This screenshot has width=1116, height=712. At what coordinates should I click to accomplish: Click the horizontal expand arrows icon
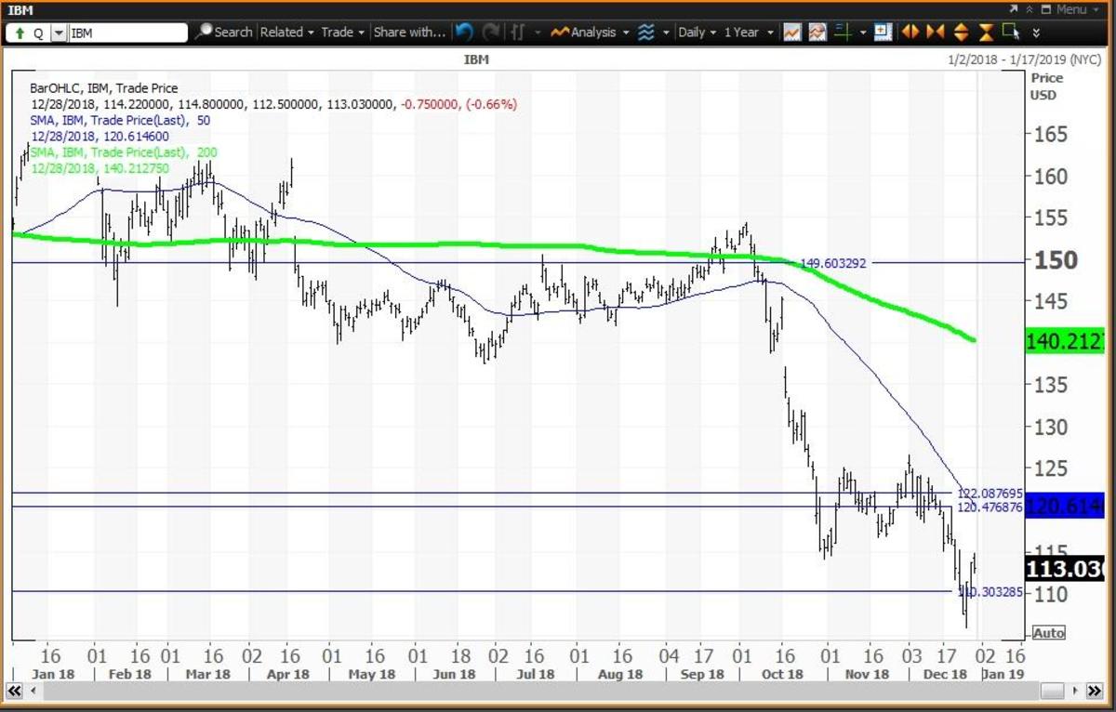coord(910,32)
